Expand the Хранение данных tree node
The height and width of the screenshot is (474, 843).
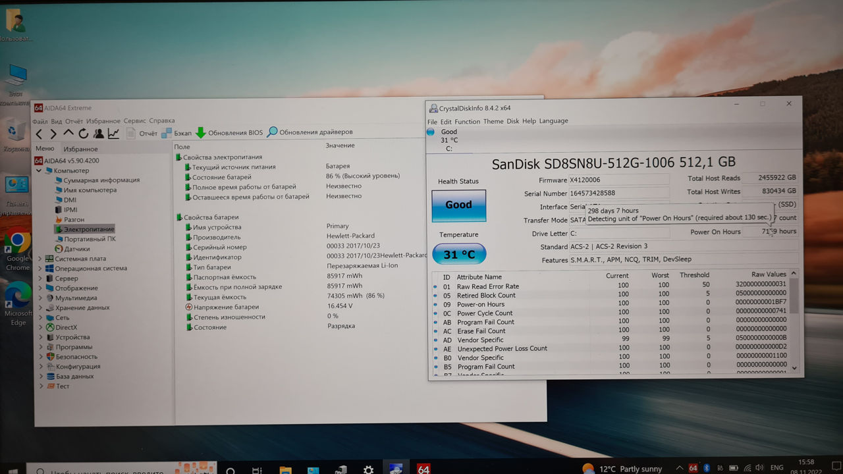point(40,308)
